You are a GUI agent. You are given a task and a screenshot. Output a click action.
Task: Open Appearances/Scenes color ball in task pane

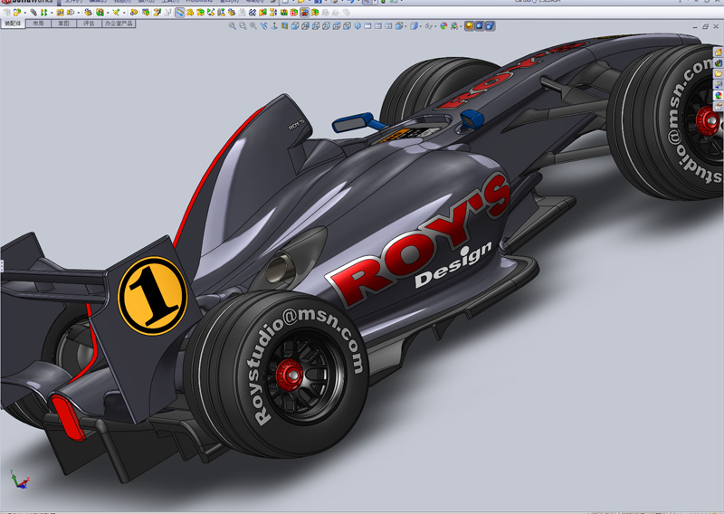[x=719, y=95]
